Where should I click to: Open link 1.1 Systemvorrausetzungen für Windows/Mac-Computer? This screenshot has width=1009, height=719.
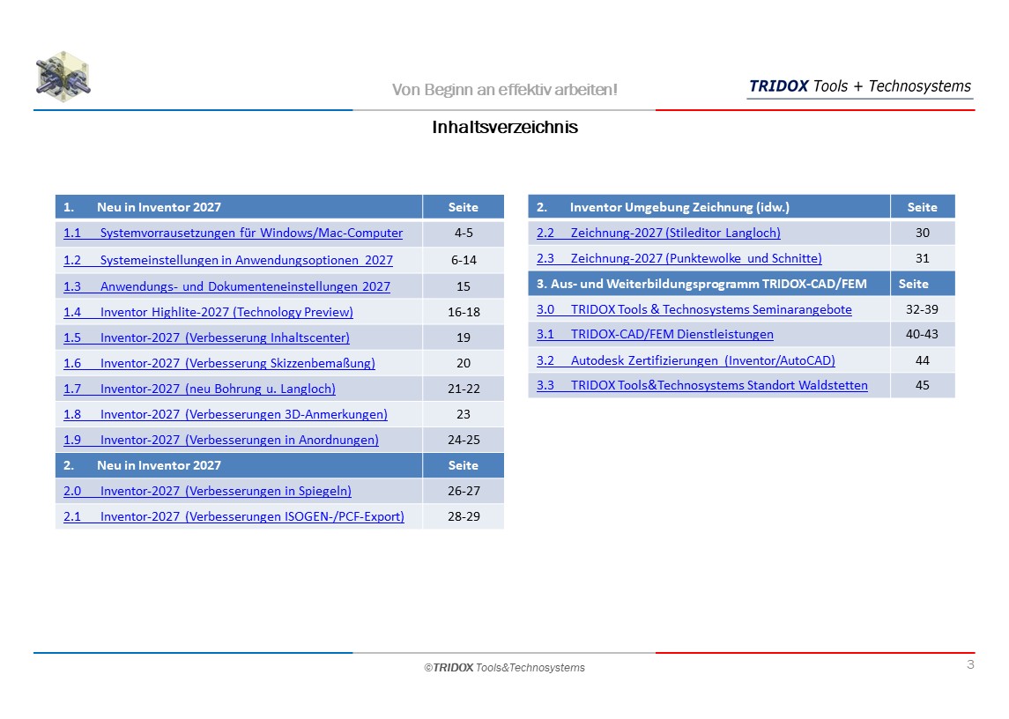[x=233, y=233]
